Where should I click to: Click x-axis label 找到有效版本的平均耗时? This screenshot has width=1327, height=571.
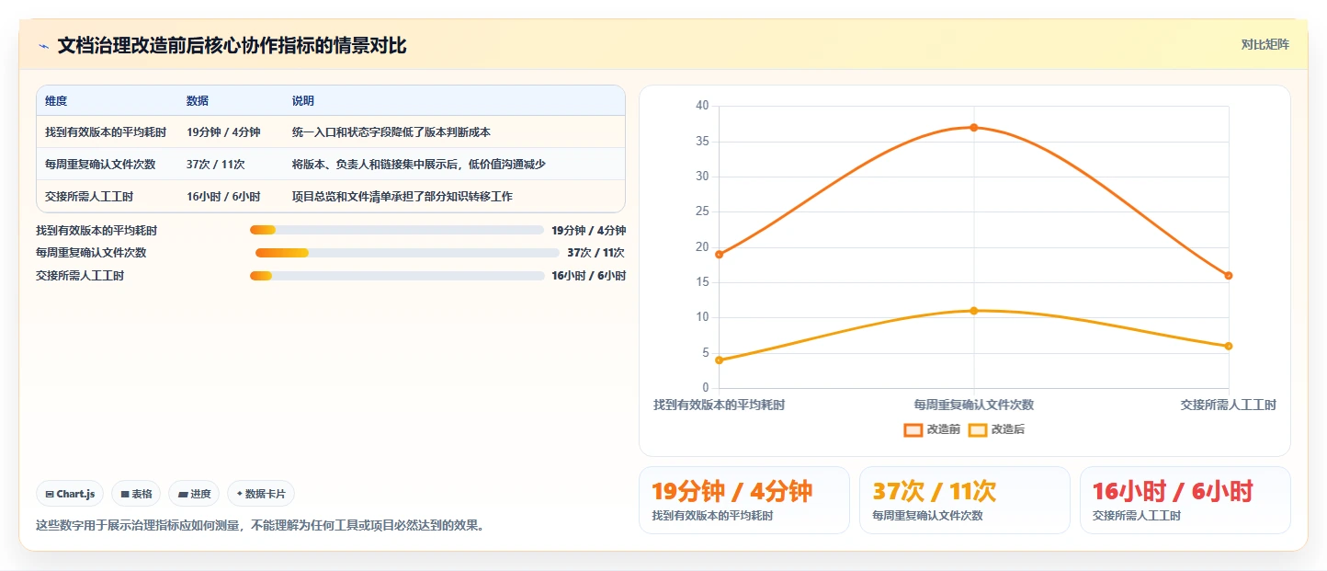click(x=719, y=405)
